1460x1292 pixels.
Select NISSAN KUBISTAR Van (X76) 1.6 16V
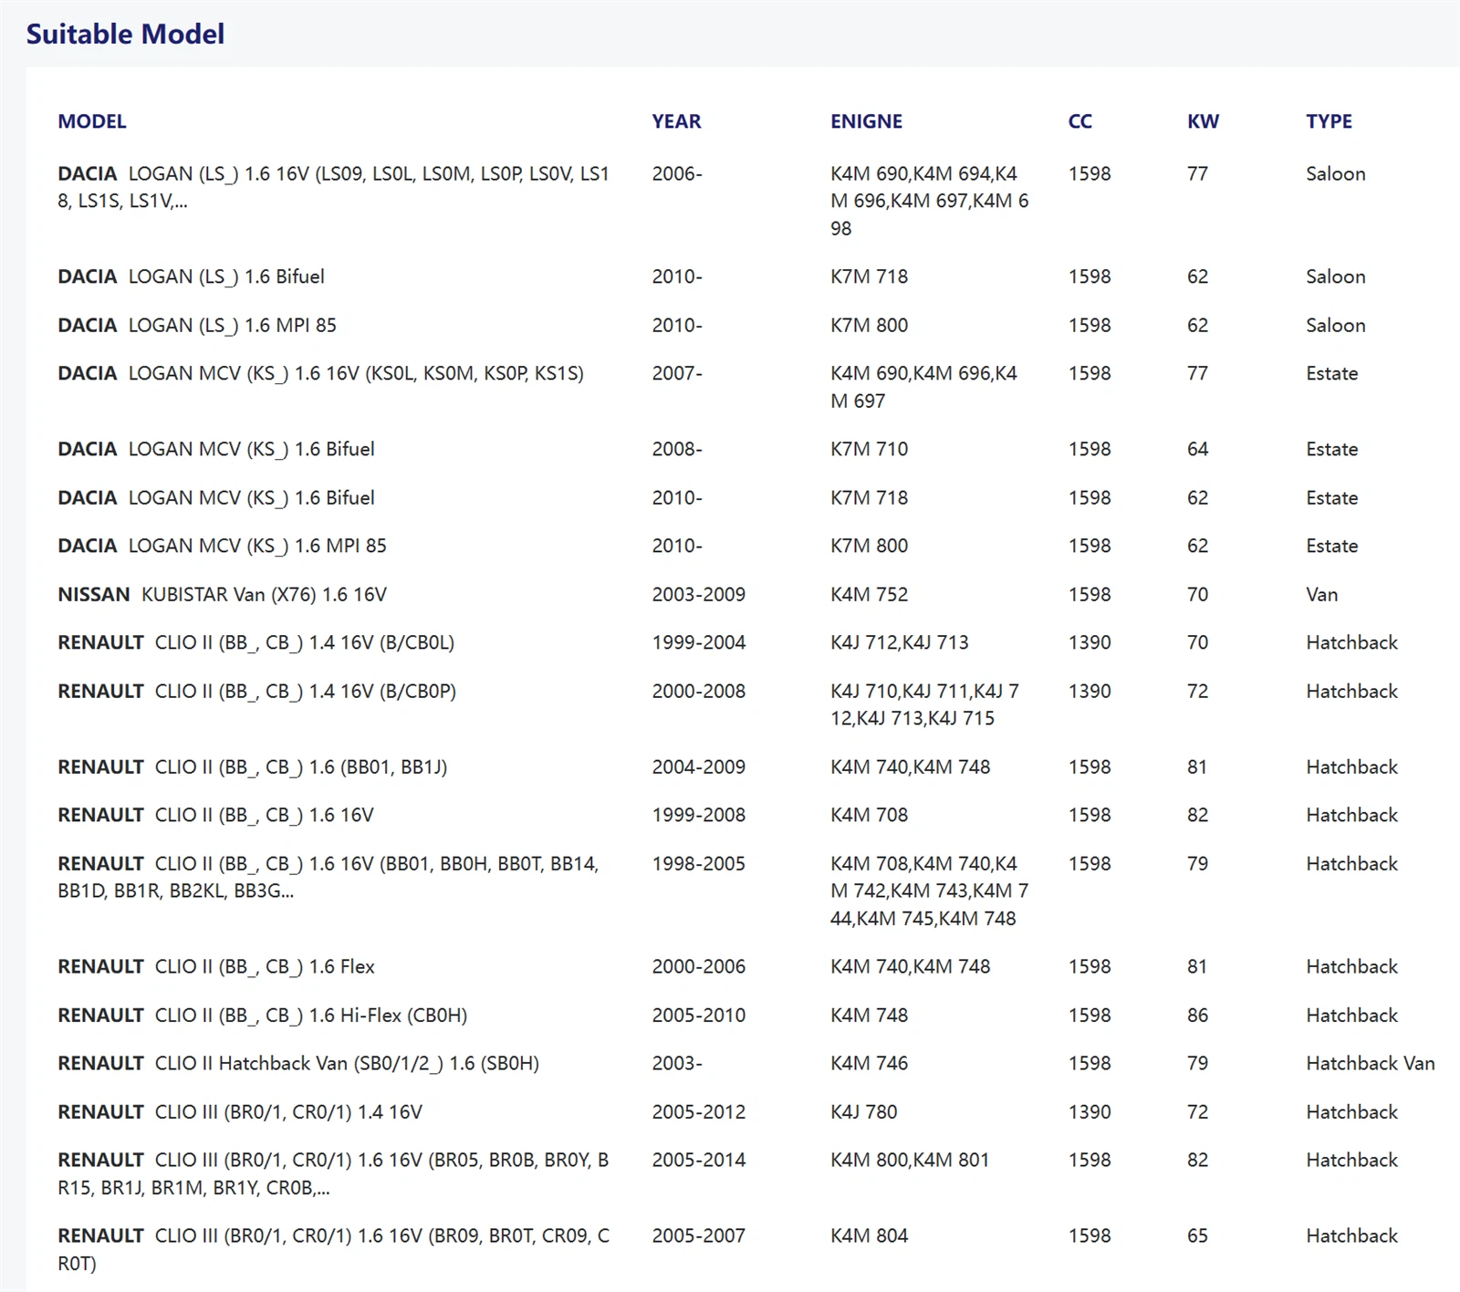[x=222, y=595]
